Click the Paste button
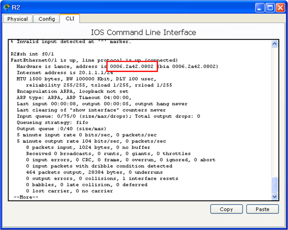 coord(262,209)
